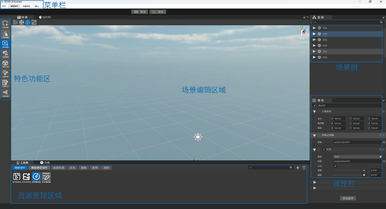The image size is (386, 209).
Task: Collapse the 灯光 component section
Action: click(x=315, y=149)
